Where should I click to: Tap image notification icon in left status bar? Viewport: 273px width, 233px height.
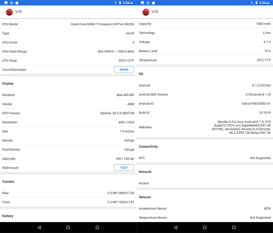[6, 3]
